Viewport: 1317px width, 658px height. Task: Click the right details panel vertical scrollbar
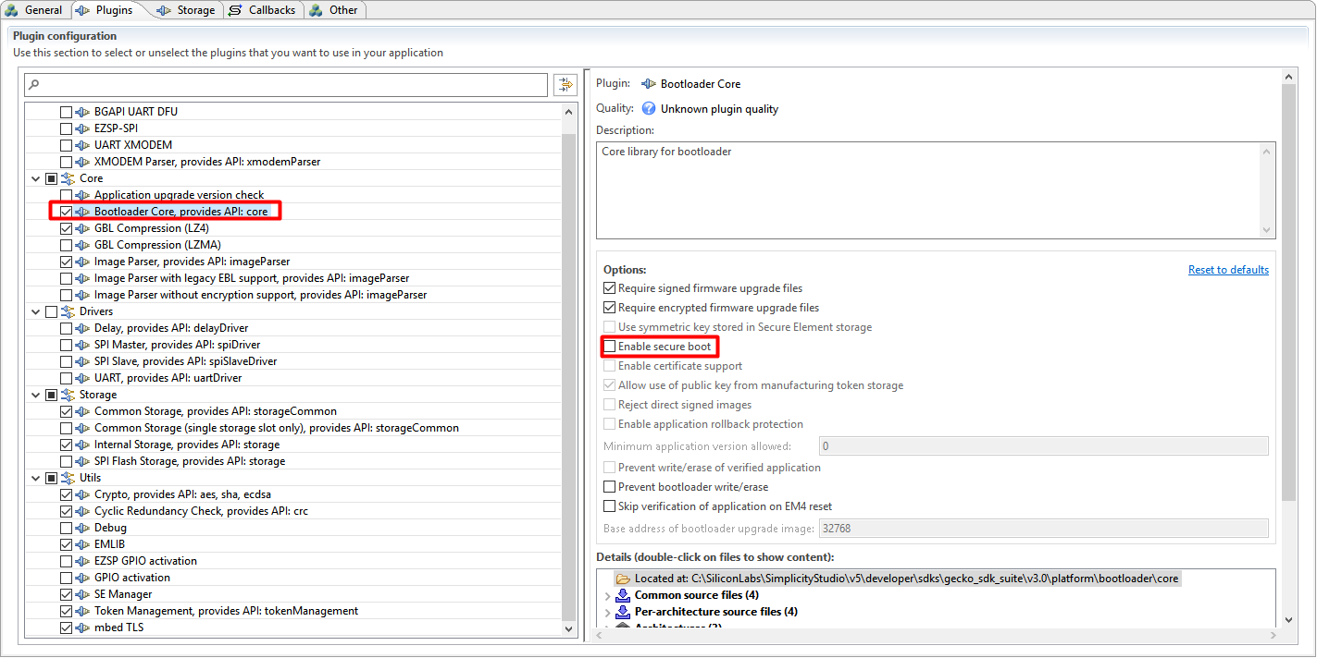(x=1290, y=291)
